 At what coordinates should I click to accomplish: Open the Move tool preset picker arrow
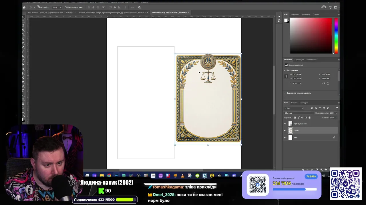click(x=34, y=7)
